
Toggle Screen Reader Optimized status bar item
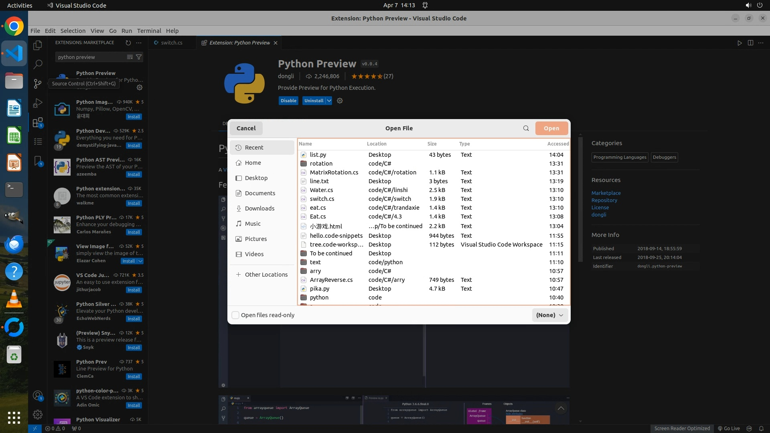pos(682,428)
